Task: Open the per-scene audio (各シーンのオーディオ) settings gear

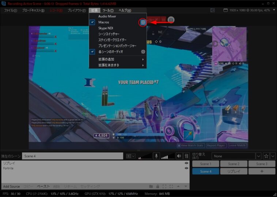Action: point(143,52)
